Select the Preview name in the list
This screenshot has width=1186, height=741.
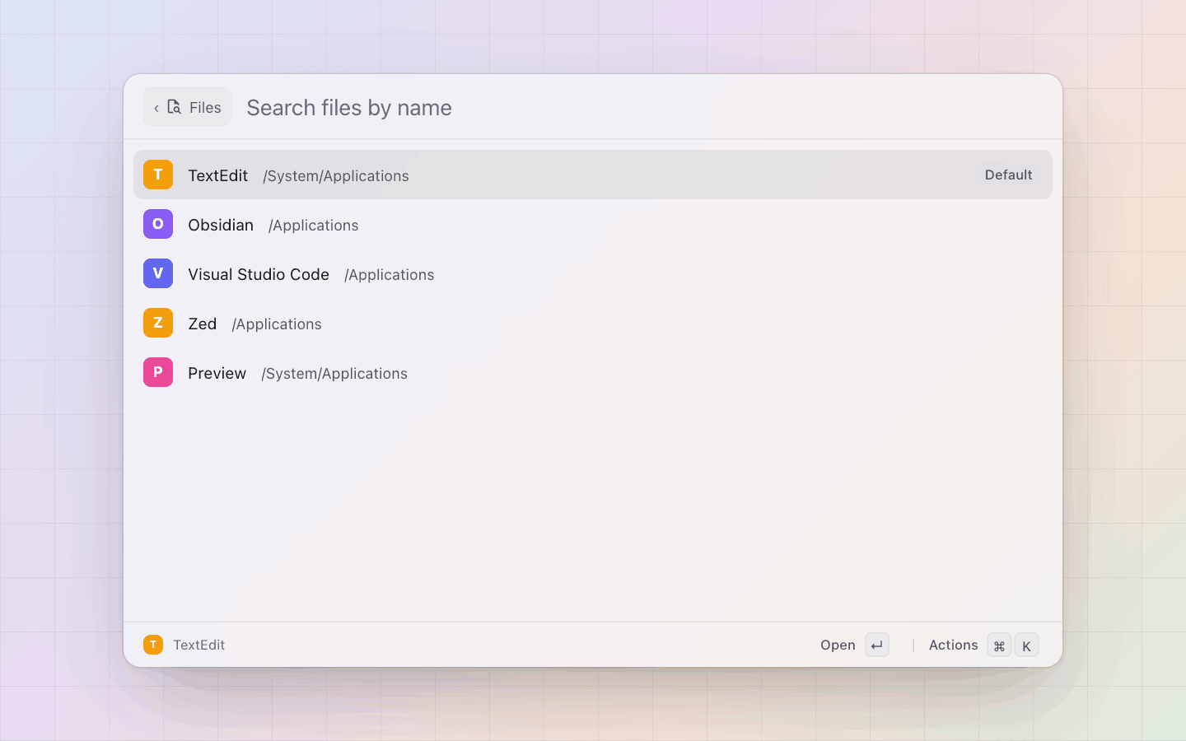[x=217, y=373]
